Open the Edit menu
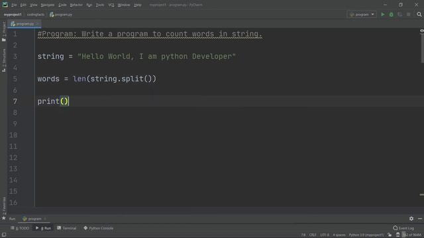Image resolution: width=424 pixels, height=238 pixels. click(23, 5)
